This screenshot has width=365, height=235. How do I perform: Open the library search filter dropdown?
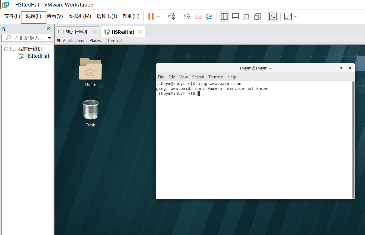(x=49, y=38)
